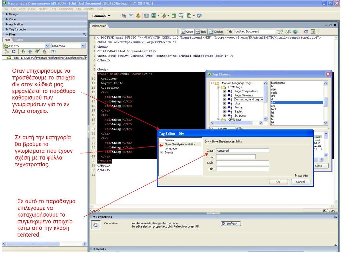Screen dimensions: 342x253
Task: Expand Tag info in the Tag Editor dialog
Action: 301,176
